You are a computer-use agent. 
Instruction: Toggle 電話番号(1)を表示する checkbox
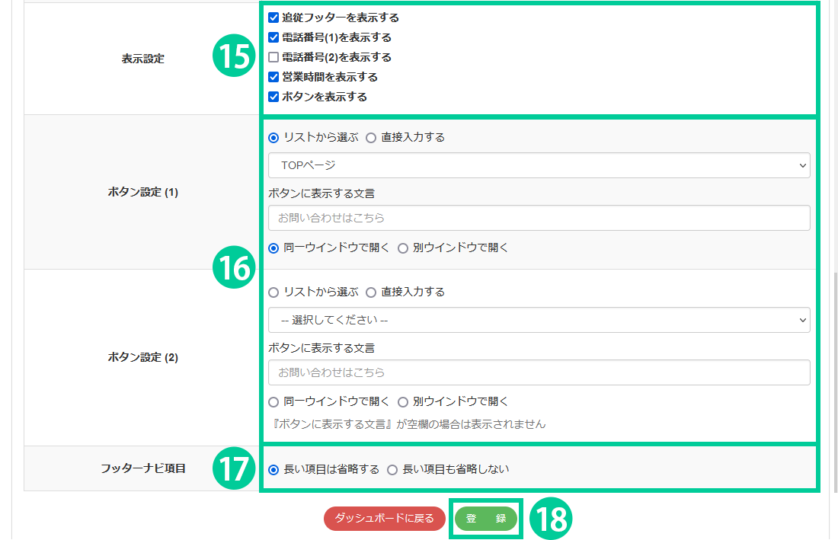pyautogui.click(x=273, y=37)
